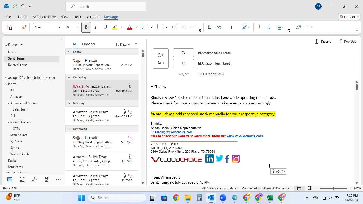This screenshot has width=363, height=204.
Task: Click the Send/Receive sync icon in title bar
Action: pos(15,6)
